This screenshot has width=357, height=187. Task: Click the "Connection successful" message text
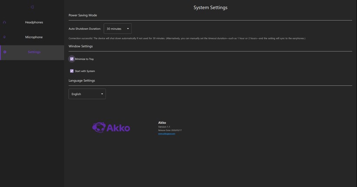(187, 38)
